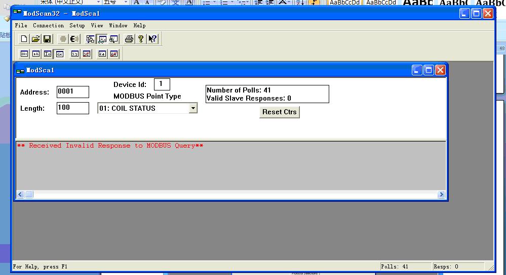Open the Setup menu

point(77,25)
